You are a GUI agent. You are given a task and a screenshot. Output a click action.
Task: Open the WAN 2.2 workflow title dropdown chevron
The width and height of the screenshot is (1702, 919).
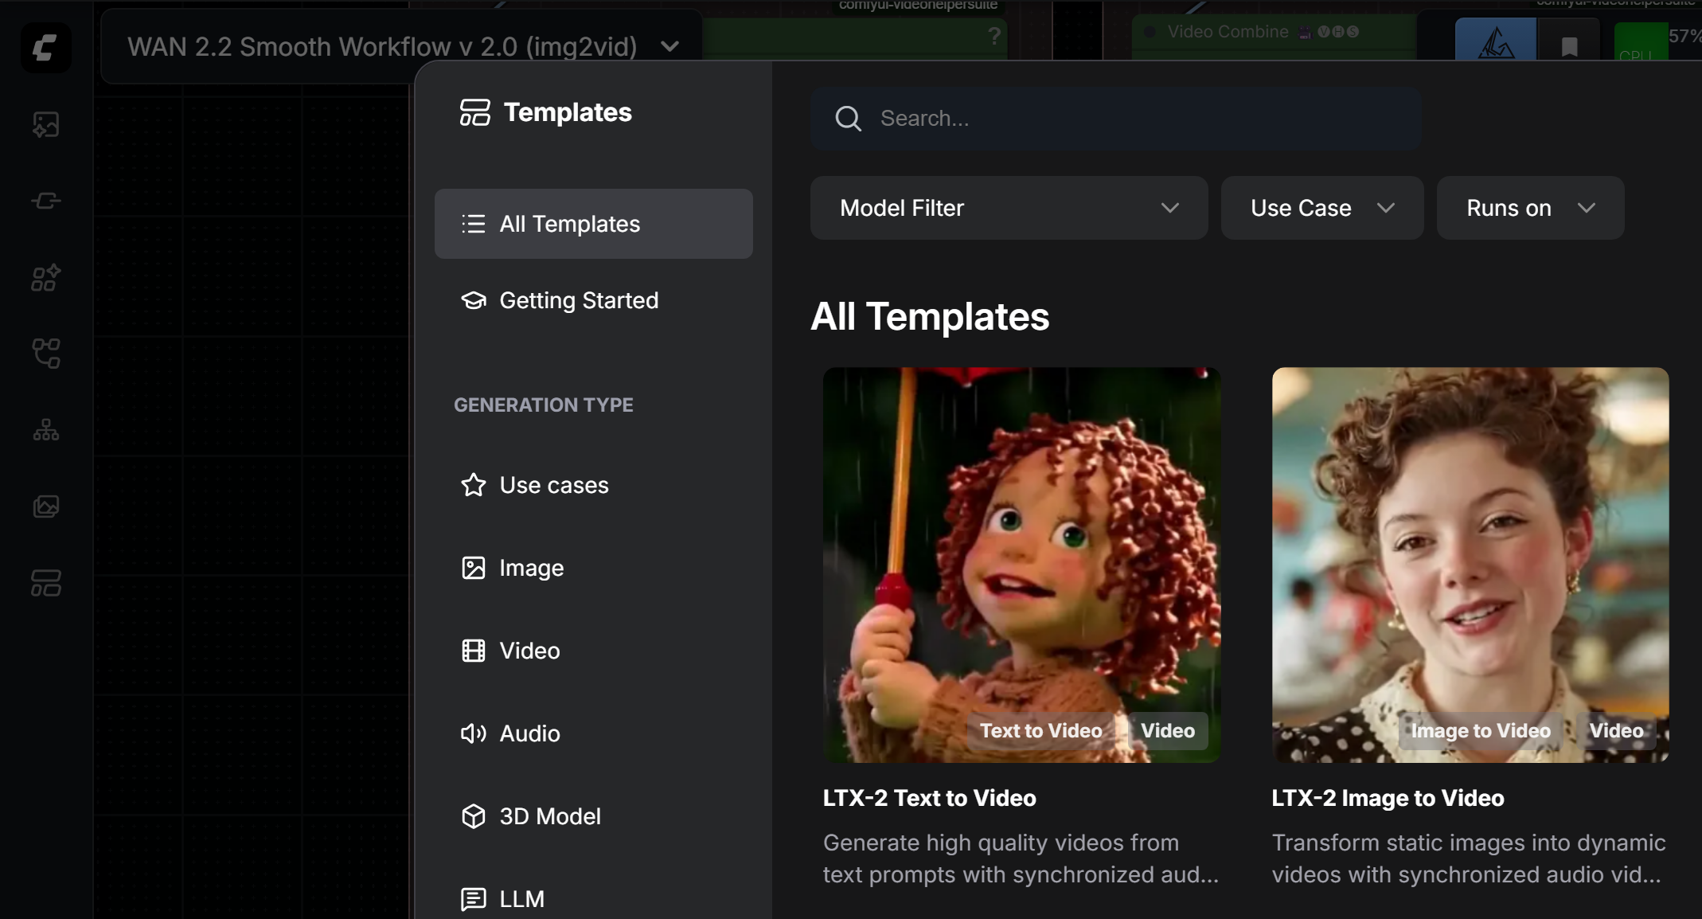pos(670,47)
